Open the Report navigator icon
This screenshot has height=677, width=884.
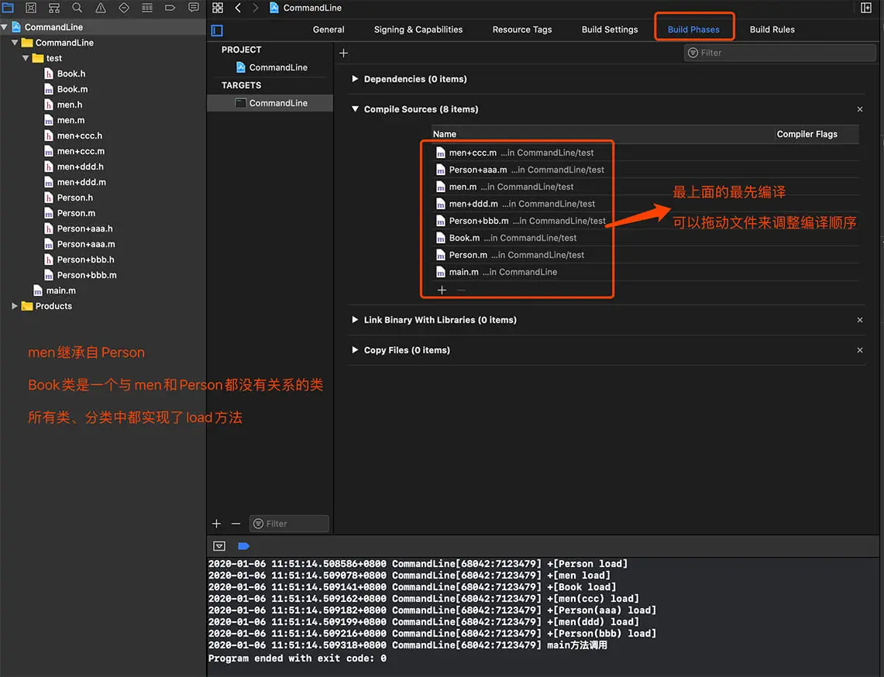tap(194, 8)
